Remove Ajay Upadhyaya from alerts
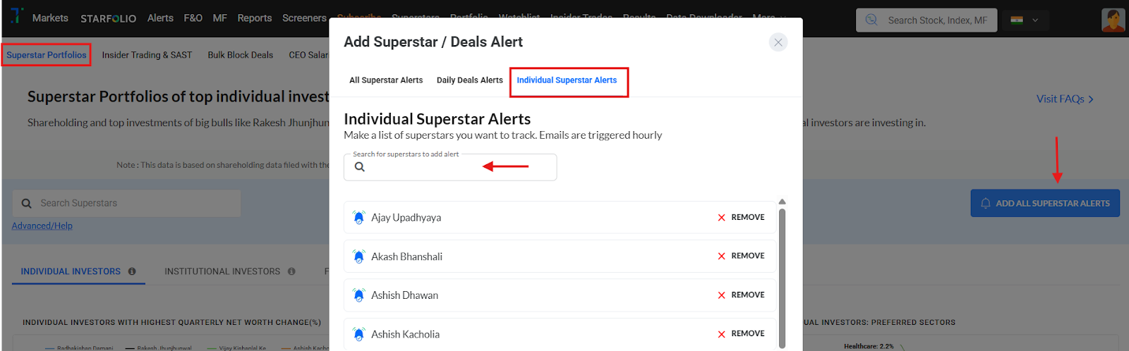This screenshot has height=351, width=1129. pyautogui.click(x=741, y=217)
